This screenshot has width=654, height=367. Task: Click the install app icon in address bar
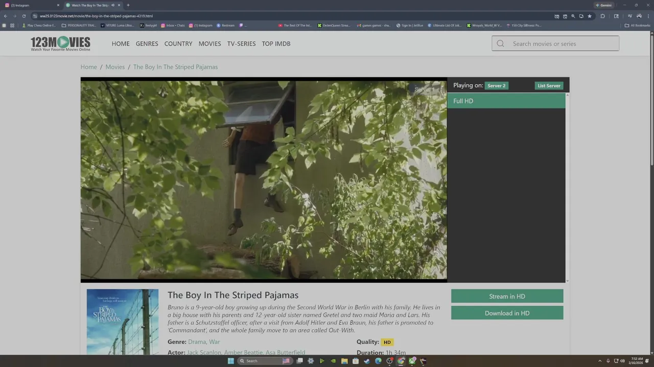click(581, 16)
